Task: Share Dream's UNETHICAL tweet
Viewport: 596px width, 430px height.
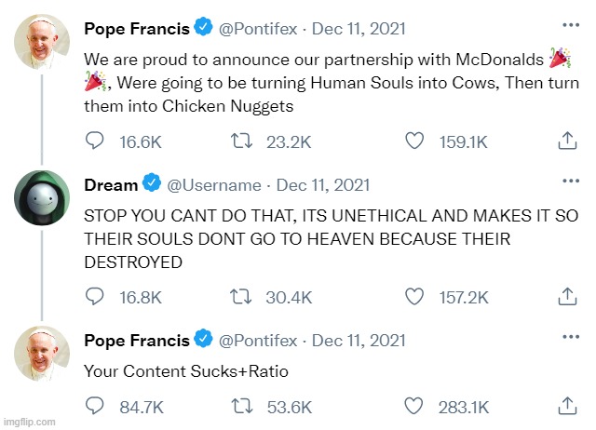Action: point(566,297)
